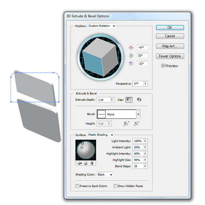The width and height of the screenshot is (205, 205).
Task: Open the disabled bevel Height arrow
Action: coord(109,123)
